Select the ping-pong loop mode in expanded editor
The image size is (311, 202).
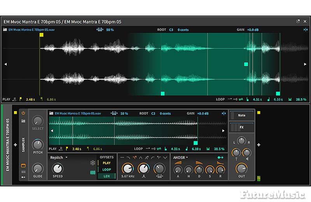tap(241, 99)
